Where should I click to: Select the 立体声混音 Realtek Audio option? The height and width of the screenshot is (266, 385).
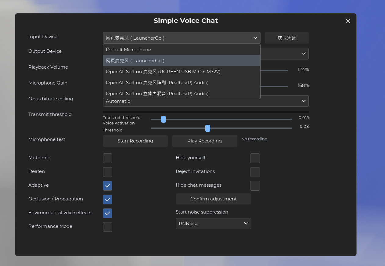182,93
